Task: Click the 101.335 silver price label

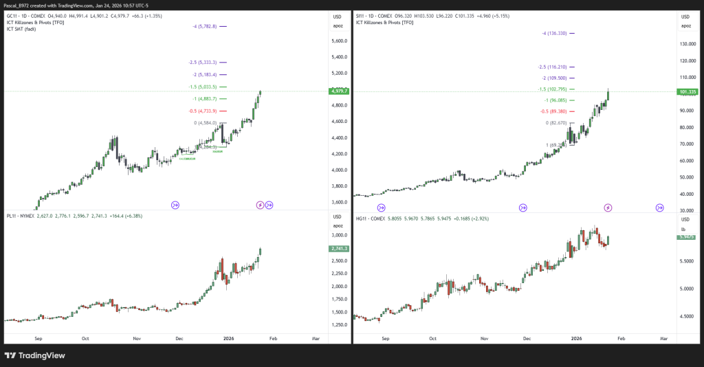Action: [686, 91]
